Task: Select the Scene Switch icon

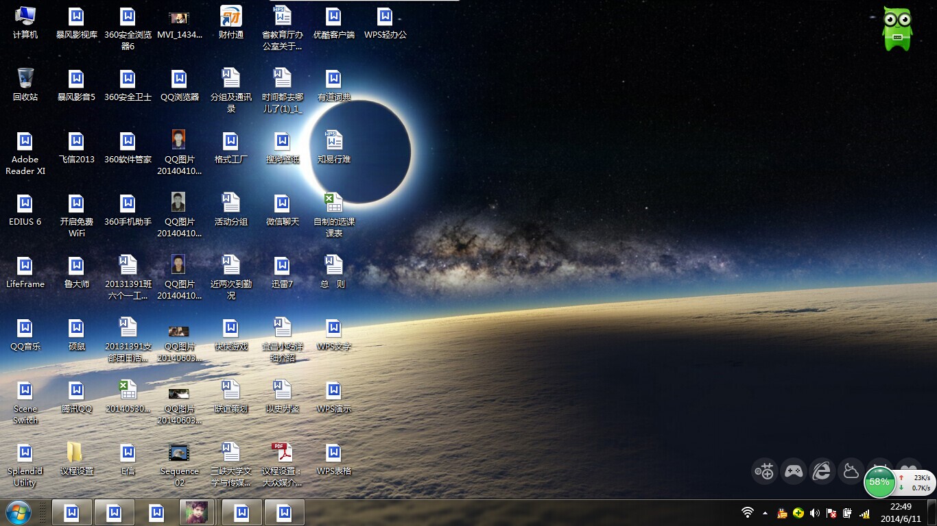Action: tap(25, 403)
